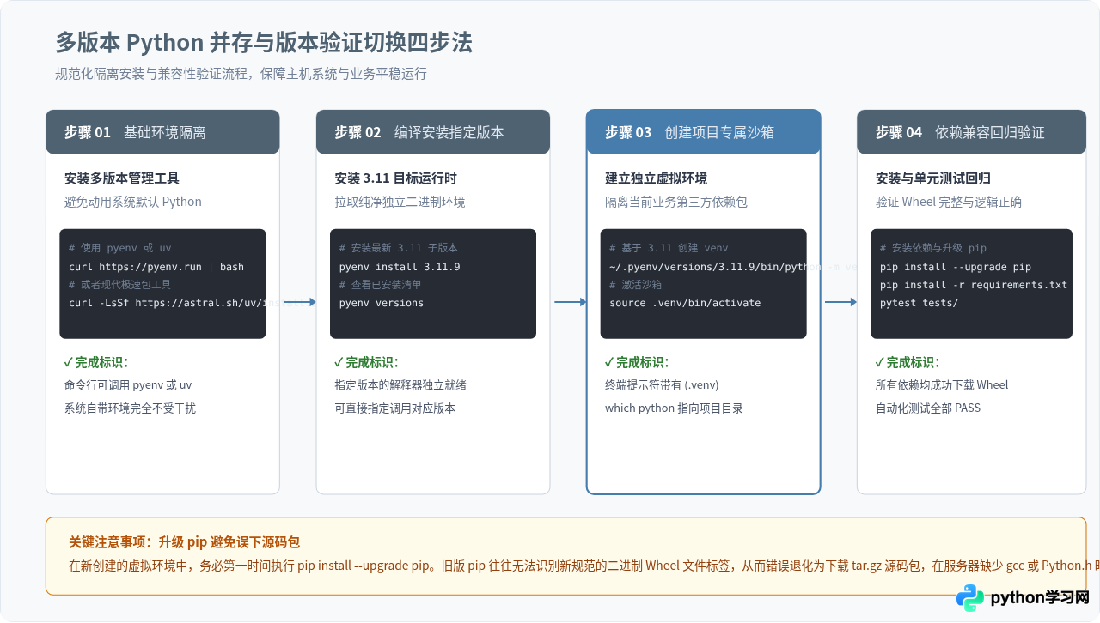Click the code line source .venv/bin/activate

(685, 303)
